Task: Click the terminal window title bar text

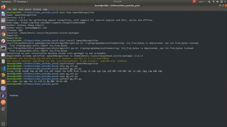Action: 117,6
